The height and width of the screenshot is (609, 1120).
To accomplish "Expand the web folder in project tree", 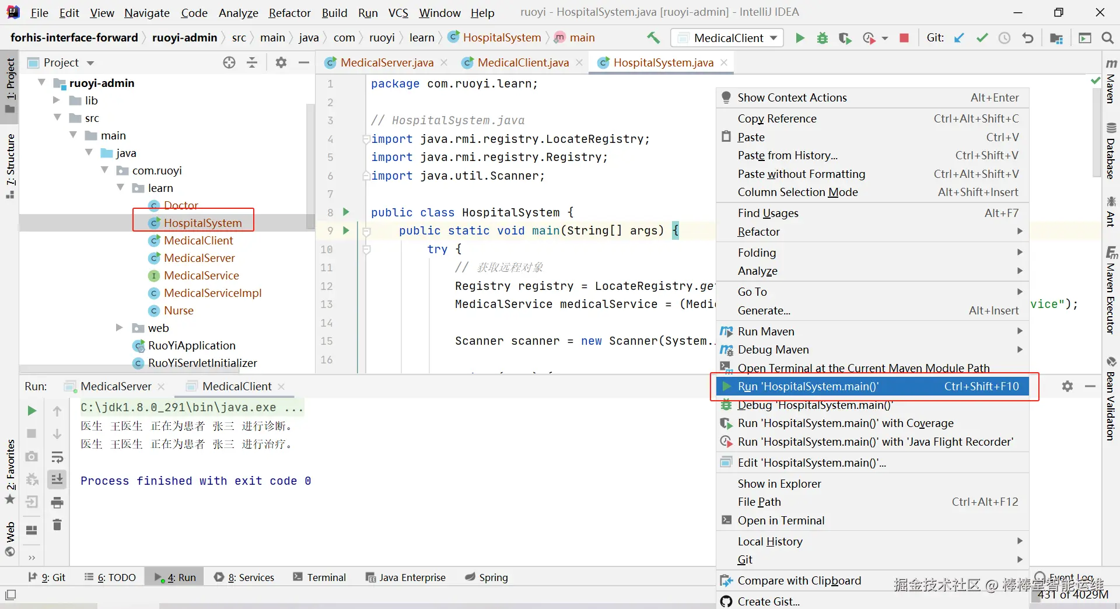I will [120, 328].
